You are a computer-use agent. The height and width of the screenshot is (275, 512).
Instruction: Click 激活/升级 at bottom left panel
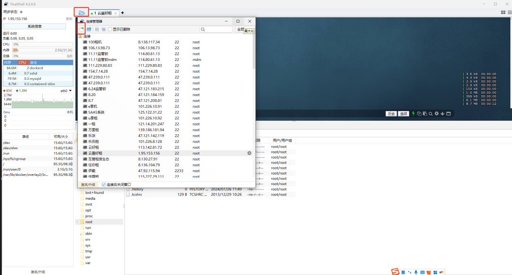click(x=38, y=272)
